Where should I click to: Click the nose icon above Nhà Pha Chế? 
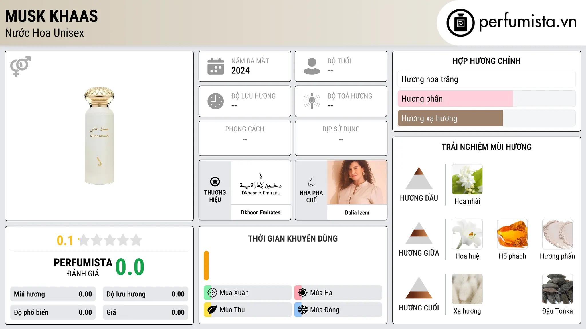tap(311, 182)
